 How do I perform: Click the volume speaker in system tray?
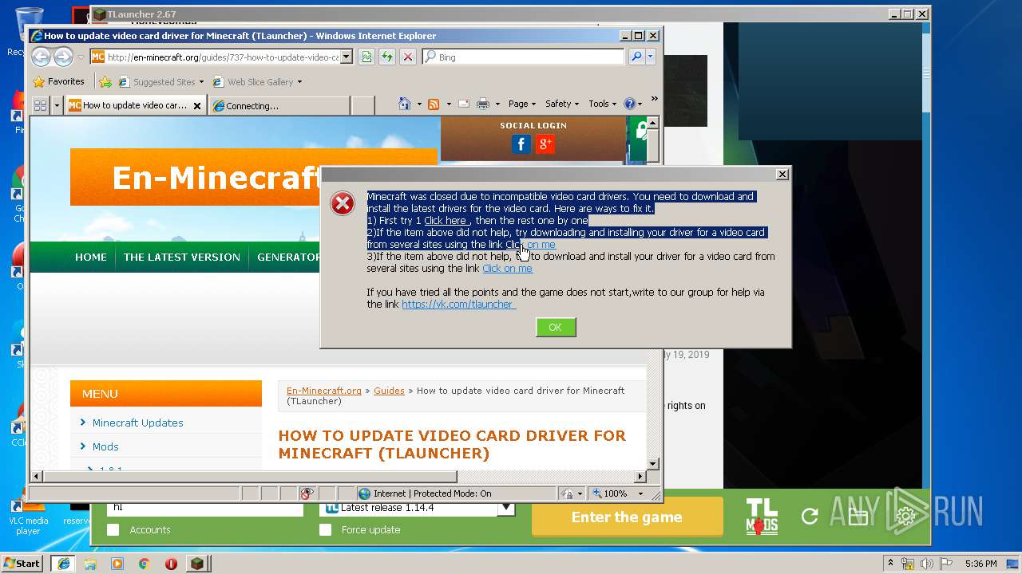(x=927, y=564)
